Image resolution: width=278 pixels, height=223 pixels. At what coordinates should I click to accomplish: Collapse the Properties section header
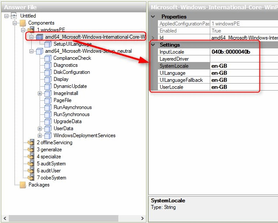[153, 17]
